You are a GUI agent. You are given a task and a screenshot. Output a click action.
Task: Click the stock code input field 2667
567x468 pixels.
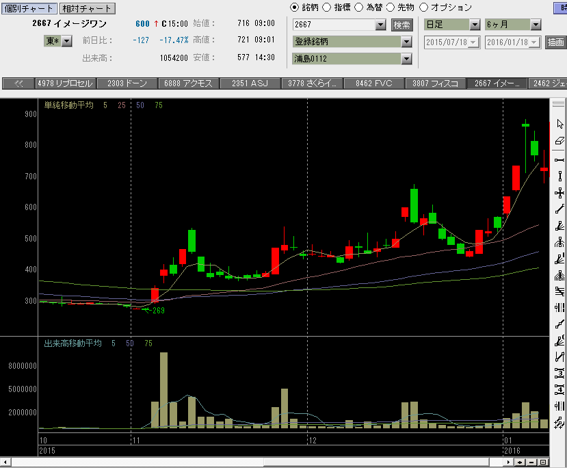coord(334,25)
